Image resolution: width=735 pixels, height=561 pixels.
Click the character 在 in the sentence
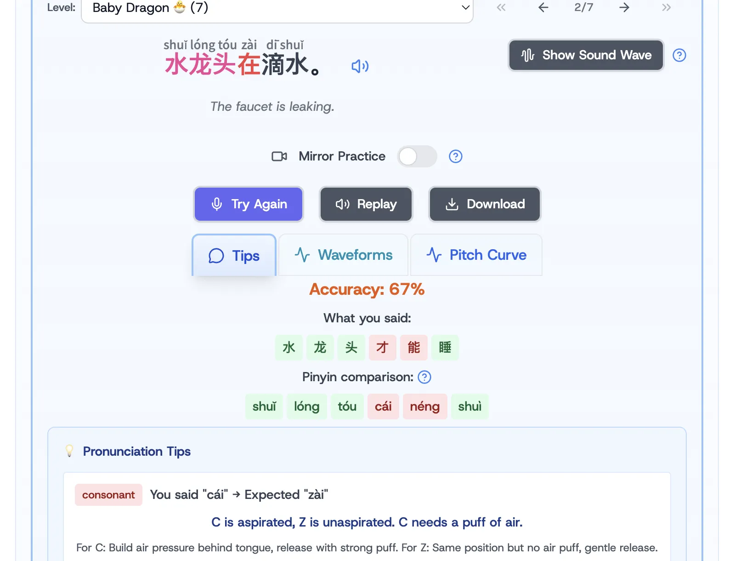pos(249,64)
